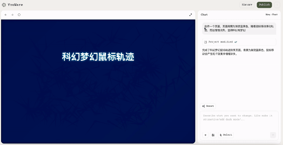Click the plus attachment icon in chat box
Viewport: 283px width, 145px height.
205,135
